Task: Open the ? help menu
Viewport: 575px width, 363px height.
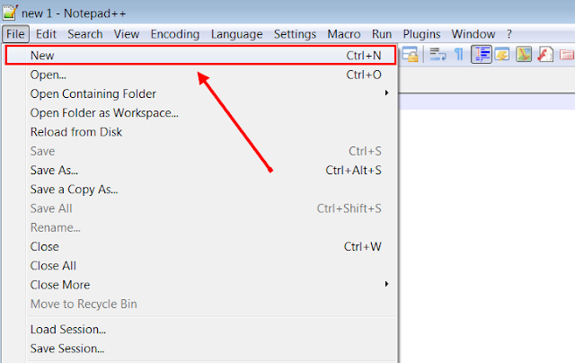Action: pyautogui.click(x=509, y=34)
